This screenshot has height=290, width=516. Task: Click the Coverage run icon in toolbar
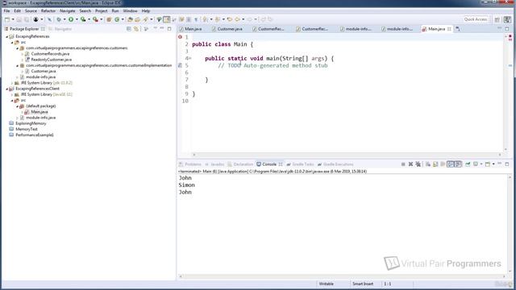click(83, 19)
